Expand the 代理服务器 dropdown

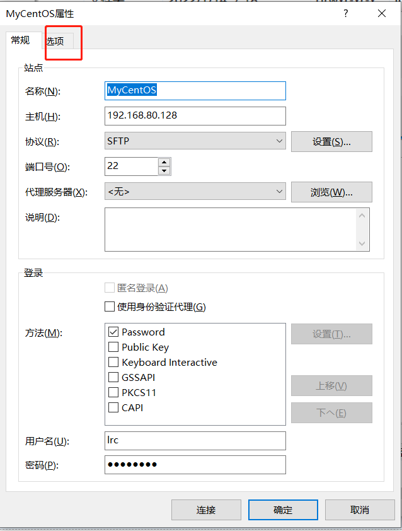(195, 192)
